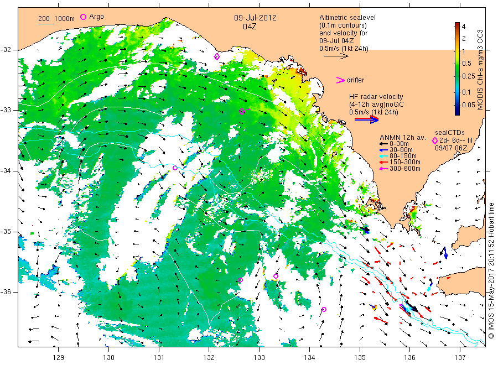The image size is (498, 365).
Task: Click the '09/07 06Z' sealCTDs date text
Action: pos(451,148)
